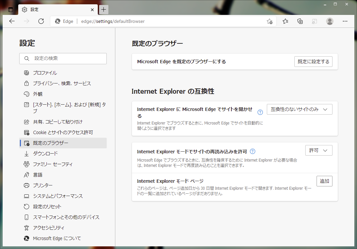
Task: Click the 追加 button for IE mode pages
Action: tap(325, 181)
